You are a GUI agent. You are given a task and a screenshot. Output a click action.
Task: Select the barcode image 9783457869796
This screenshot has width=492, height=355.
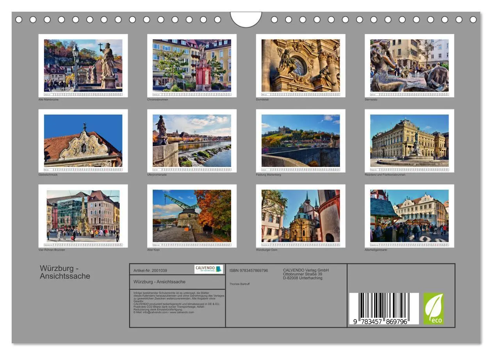click(384, 309)
